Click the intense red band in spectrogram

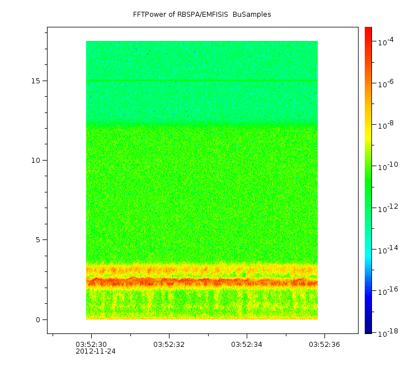pos(202,282)
